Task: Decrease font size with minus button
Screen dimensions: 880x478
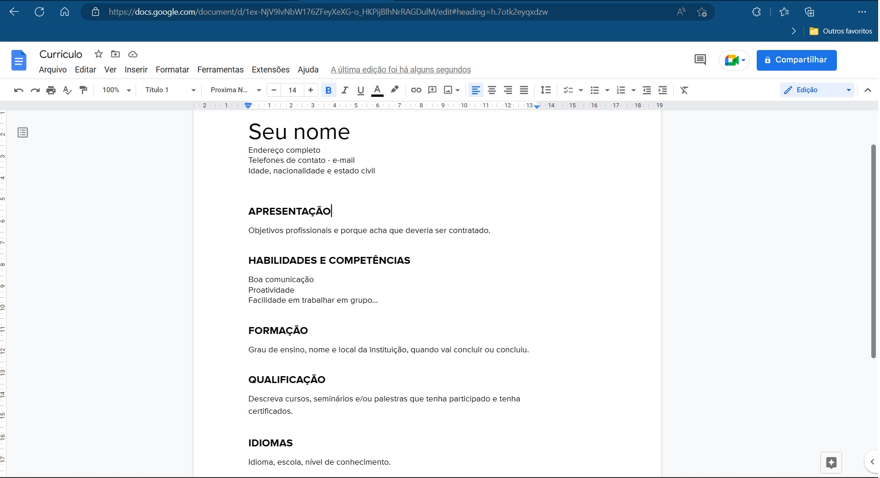Action: point(274,90)
